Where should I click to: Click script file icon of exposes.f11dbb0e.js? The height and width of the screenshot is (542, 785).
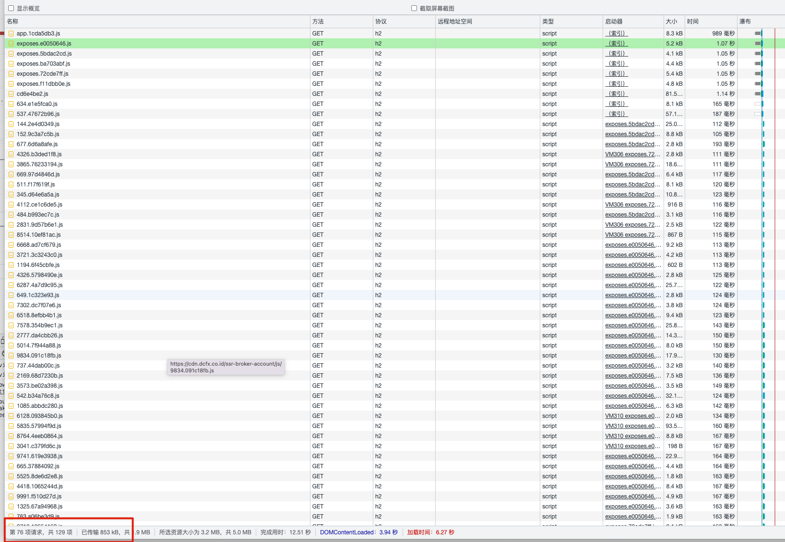click(11, 84)
